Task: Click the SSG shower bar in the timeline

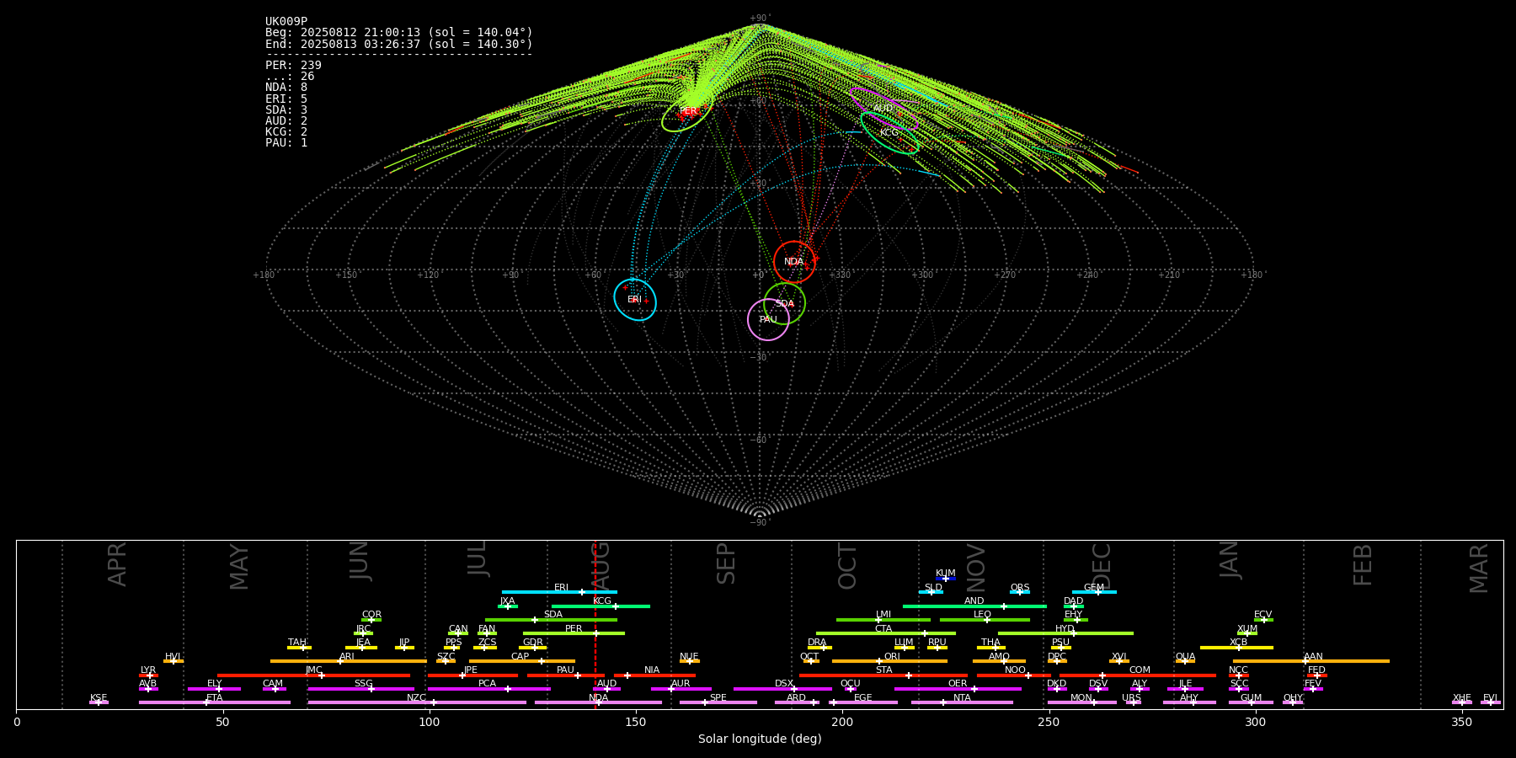Action: (360, 689)
